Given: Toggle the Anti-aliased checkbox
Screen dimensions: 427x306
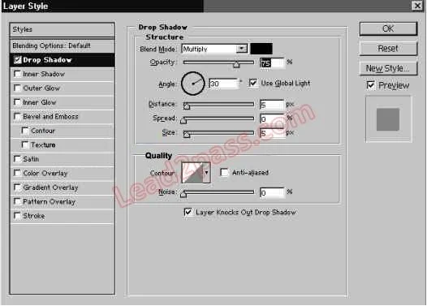Looking at the screenshot, I should click(x=224, y=172).
